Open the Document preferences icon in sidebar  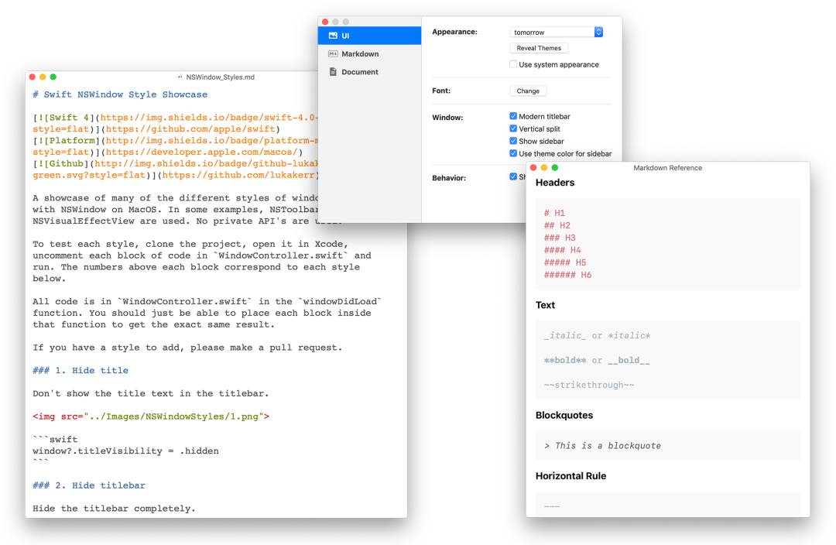(x=333, y=72)
